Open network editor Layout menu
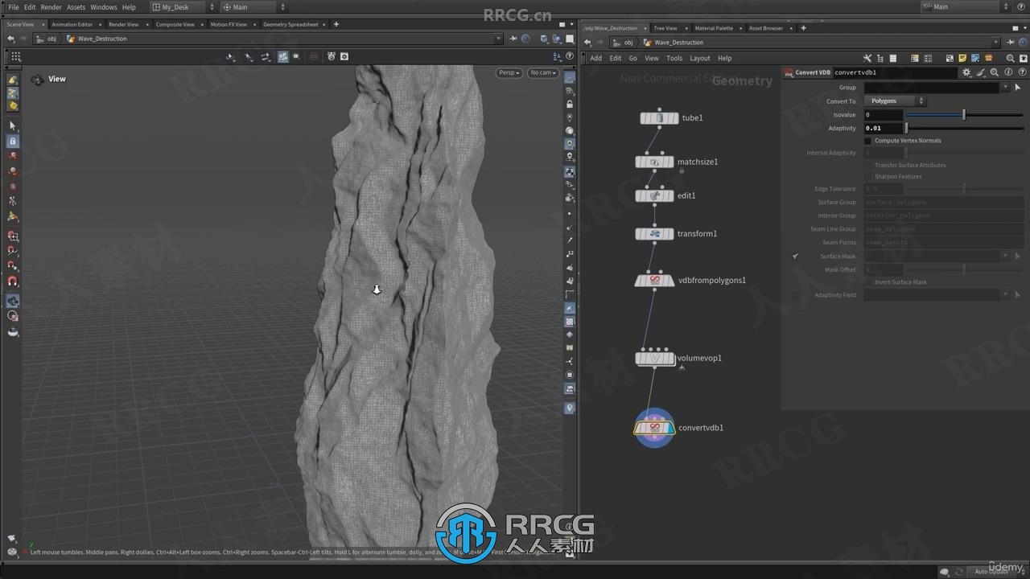 [700, 58]
